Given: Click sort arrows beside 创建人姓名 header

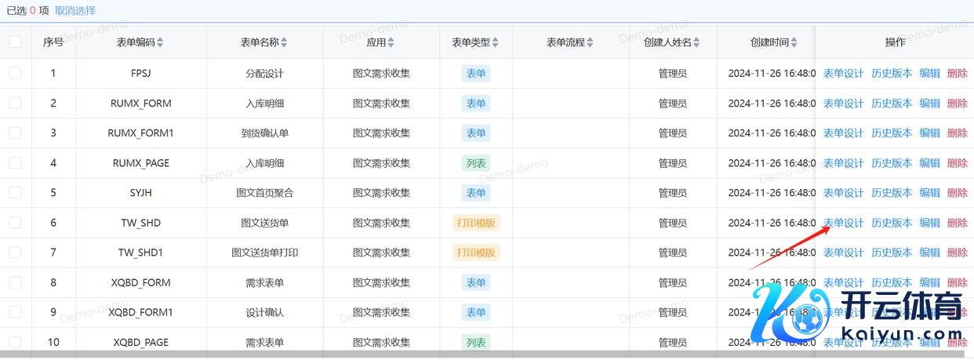Looking at the screenshot, I should tap(696, 43).
